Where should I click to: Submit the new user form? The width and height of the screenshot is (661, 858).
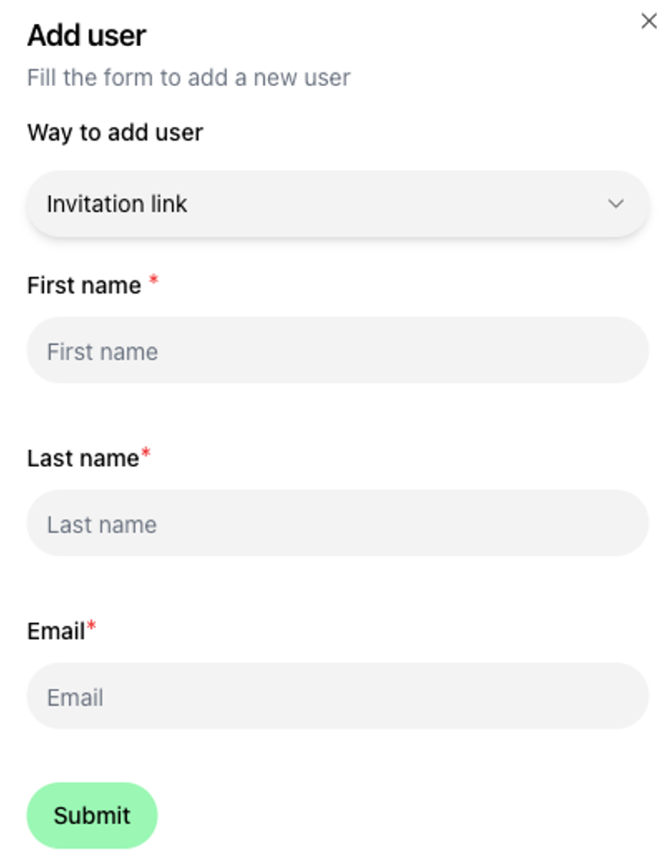pyautogui.click(x=91, y=815)
